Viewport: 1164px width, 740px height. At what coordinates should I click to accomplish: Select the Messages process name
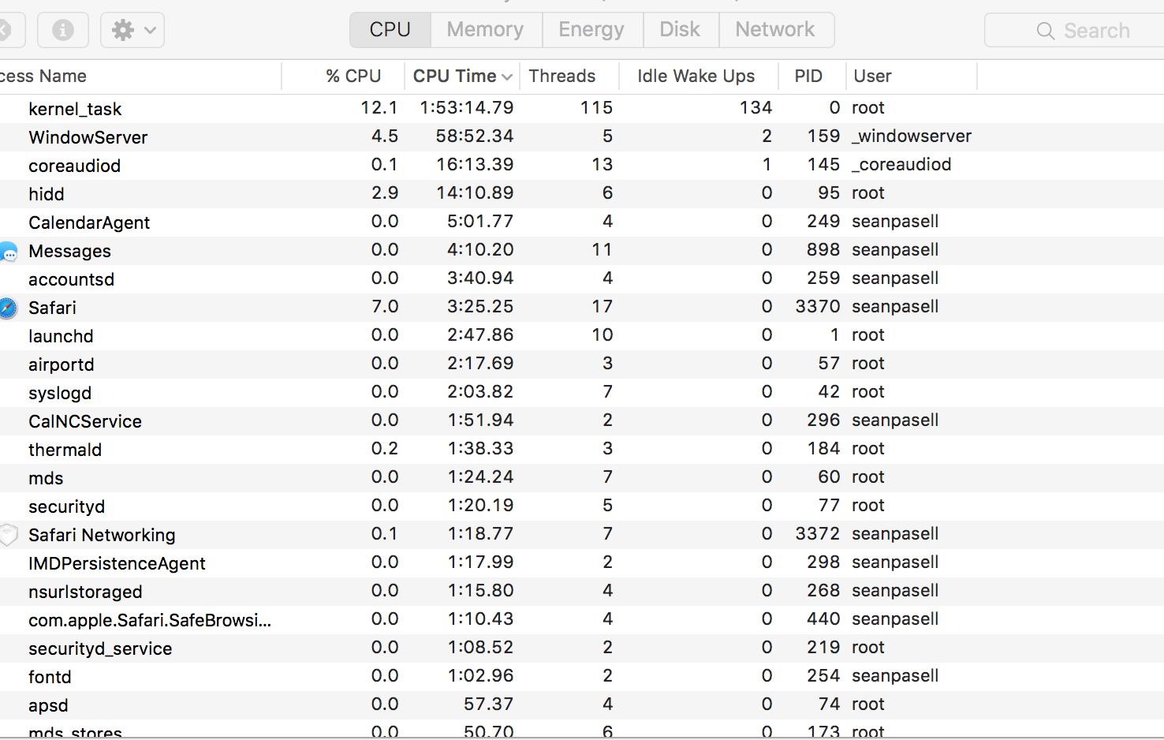[69, 251]
